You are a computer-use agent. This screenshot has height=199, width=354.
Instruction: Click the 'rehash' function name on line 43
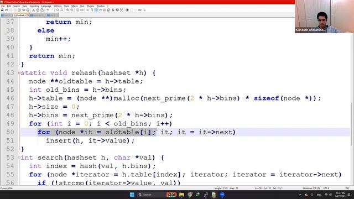[84, 73]
